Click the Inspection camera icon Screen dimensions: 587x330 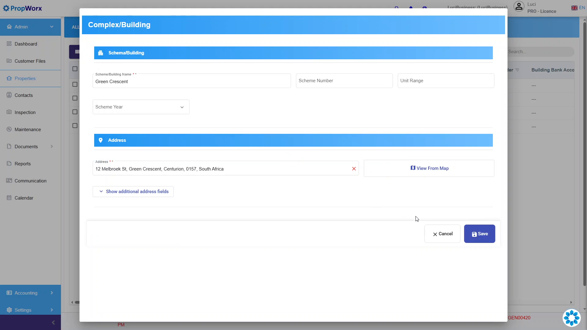(9, 112)
